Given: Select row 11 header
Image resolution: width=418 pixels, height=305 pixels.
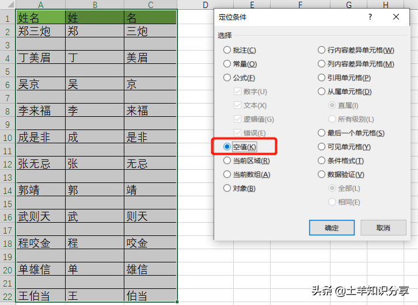Looking at the screenshot, I should pyautogui.click(x=7, y=151).
